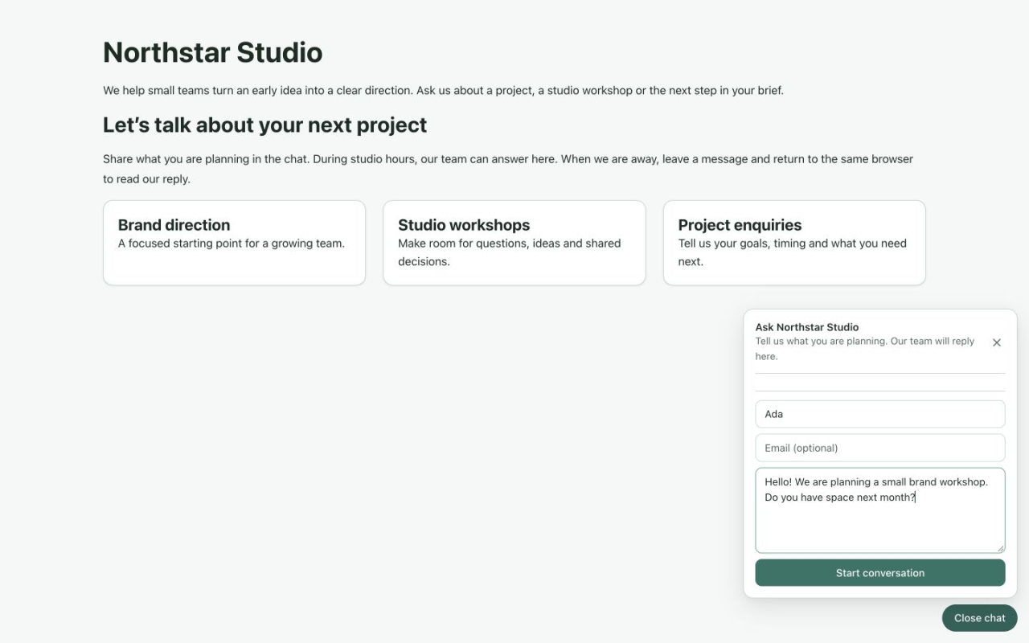The height and width of the screenshot is (643, 1029).
Task: Select the Brand direction card
Action: tap(234, 243)
